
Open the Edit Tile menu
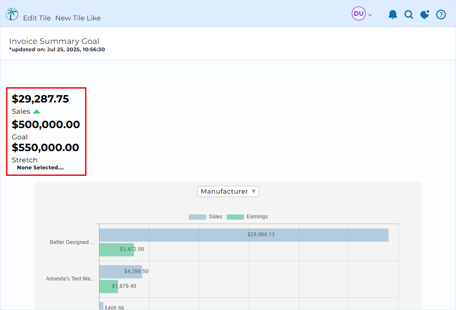[x=37, y=18]
